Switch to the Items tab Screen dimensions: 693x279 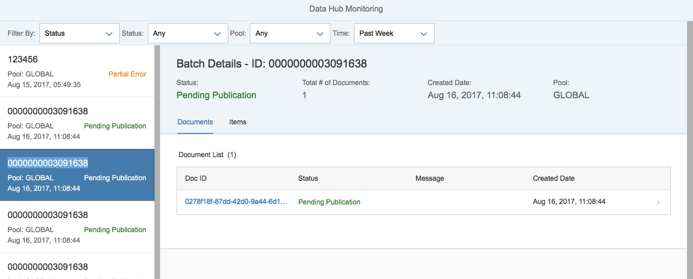click(x=238, y=122)
